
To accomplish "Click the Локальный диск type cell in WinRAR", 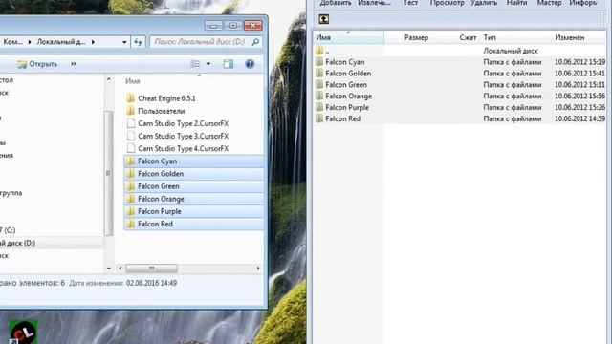I will coord(510,51).
